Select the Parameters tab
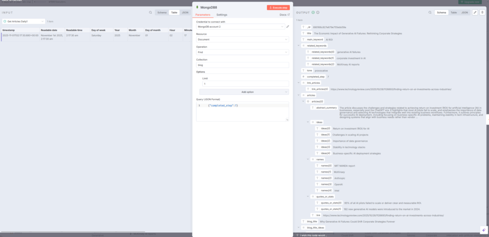 point(204,15)
